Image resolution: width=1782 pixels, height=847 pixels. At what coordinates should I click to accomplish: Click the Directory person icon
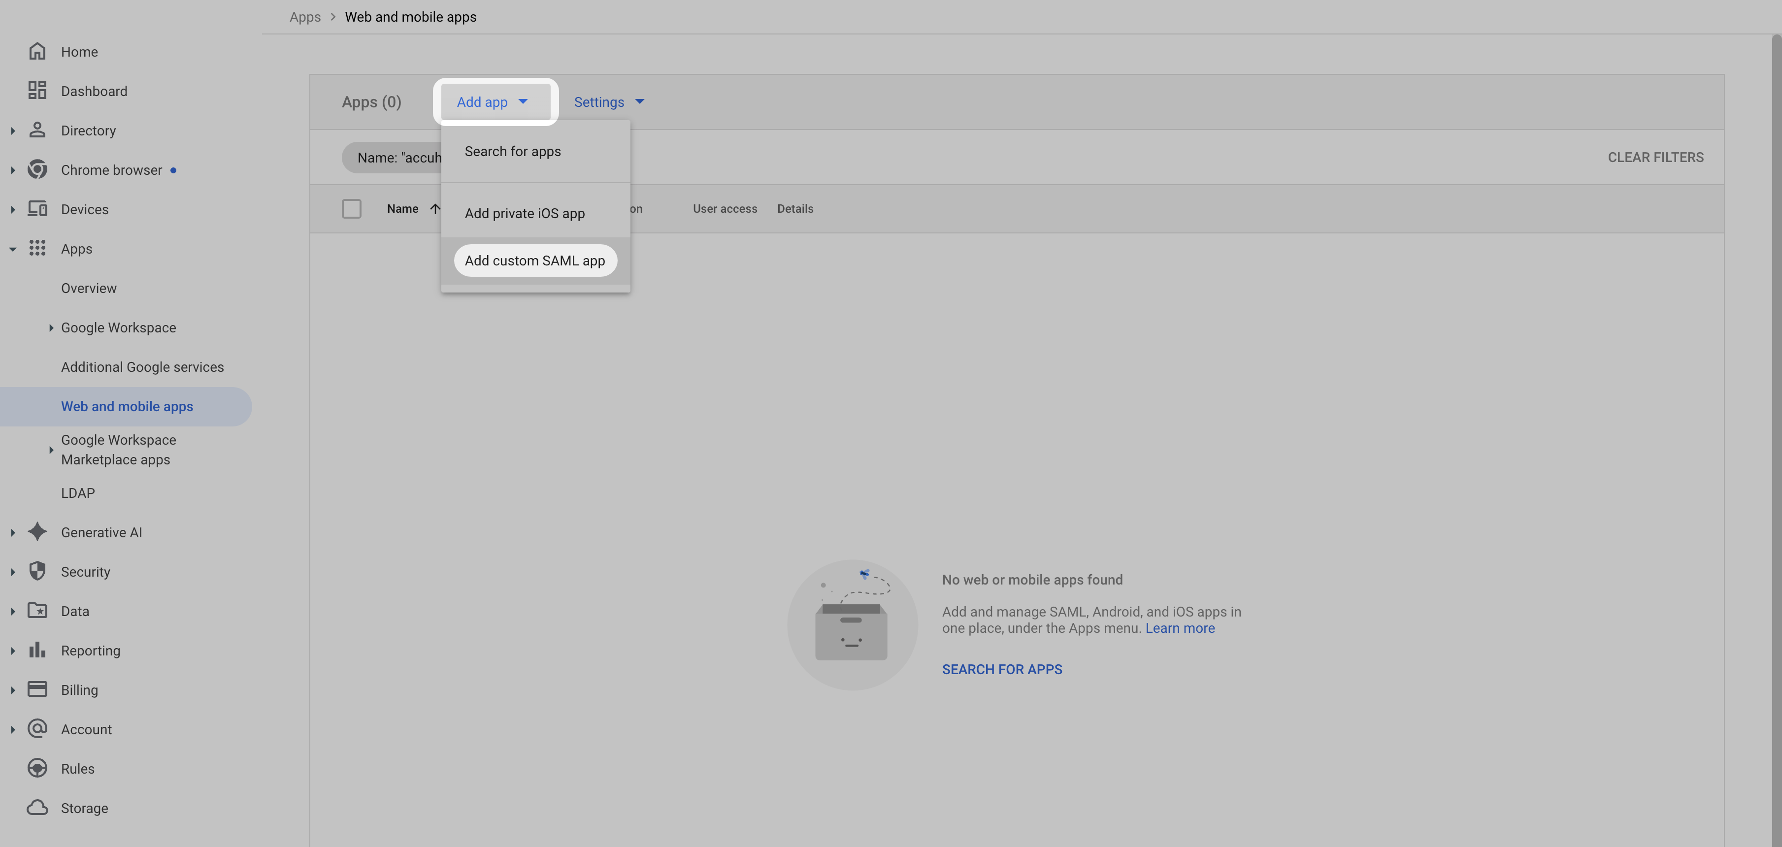coord(37,130)
